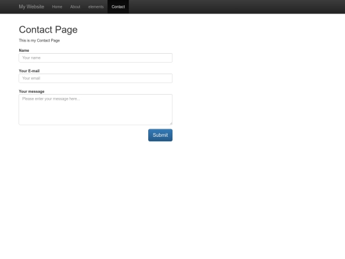The width and height of the screenshot is (345, 259).
Task: Click the Your message label
Action: [32, 91]
